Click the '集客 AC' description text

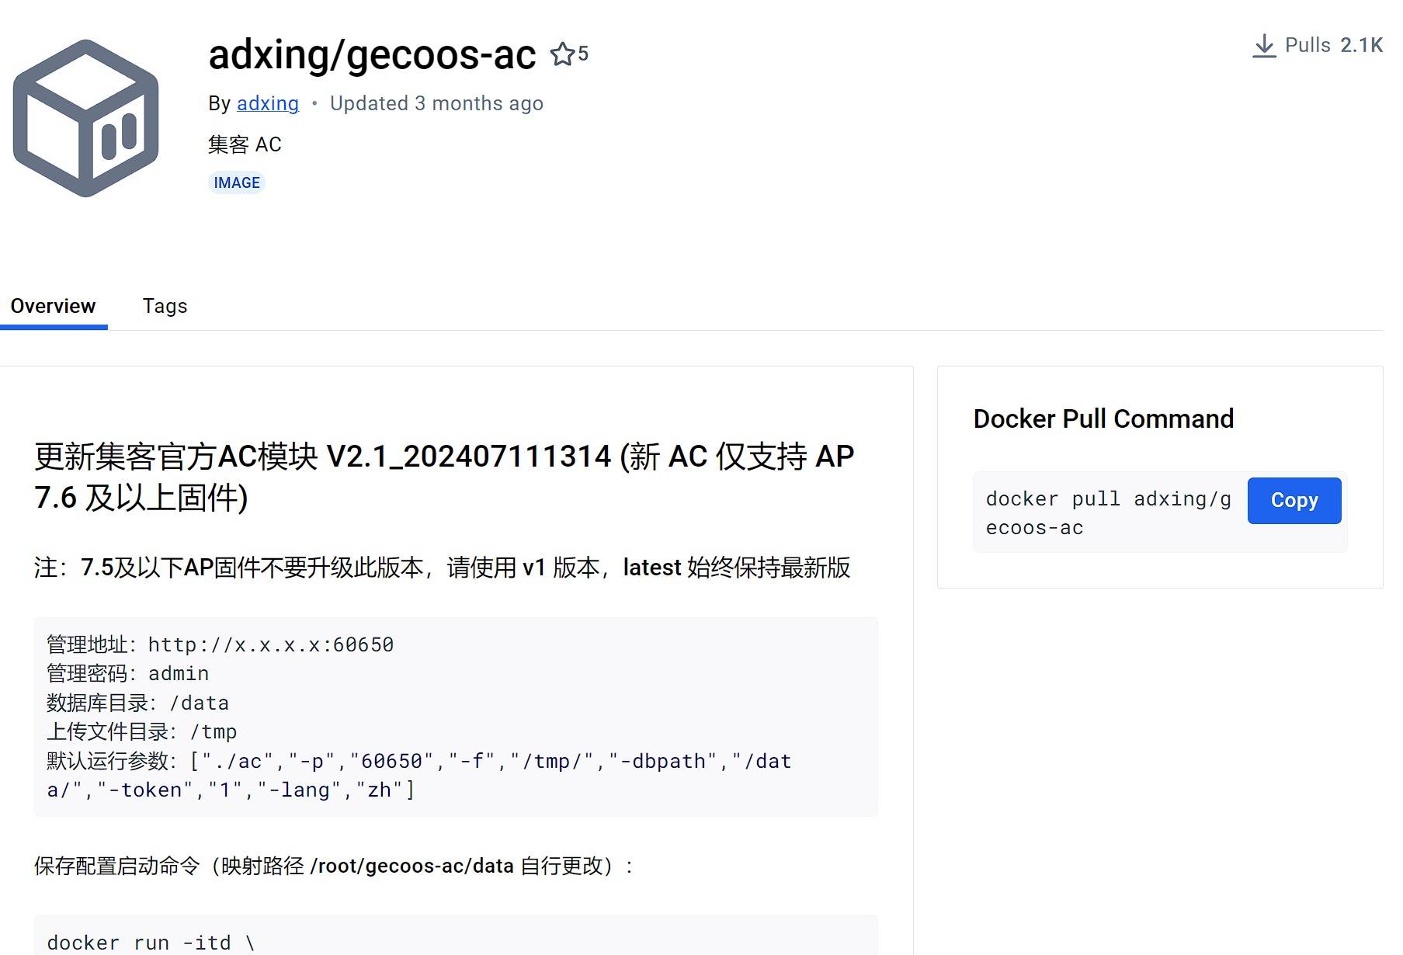coord(245,144)
